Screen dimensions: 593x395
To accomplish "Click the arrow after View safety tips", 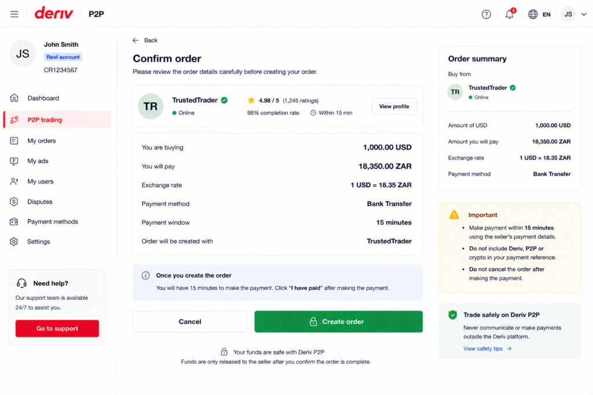I will click(509, 349).
